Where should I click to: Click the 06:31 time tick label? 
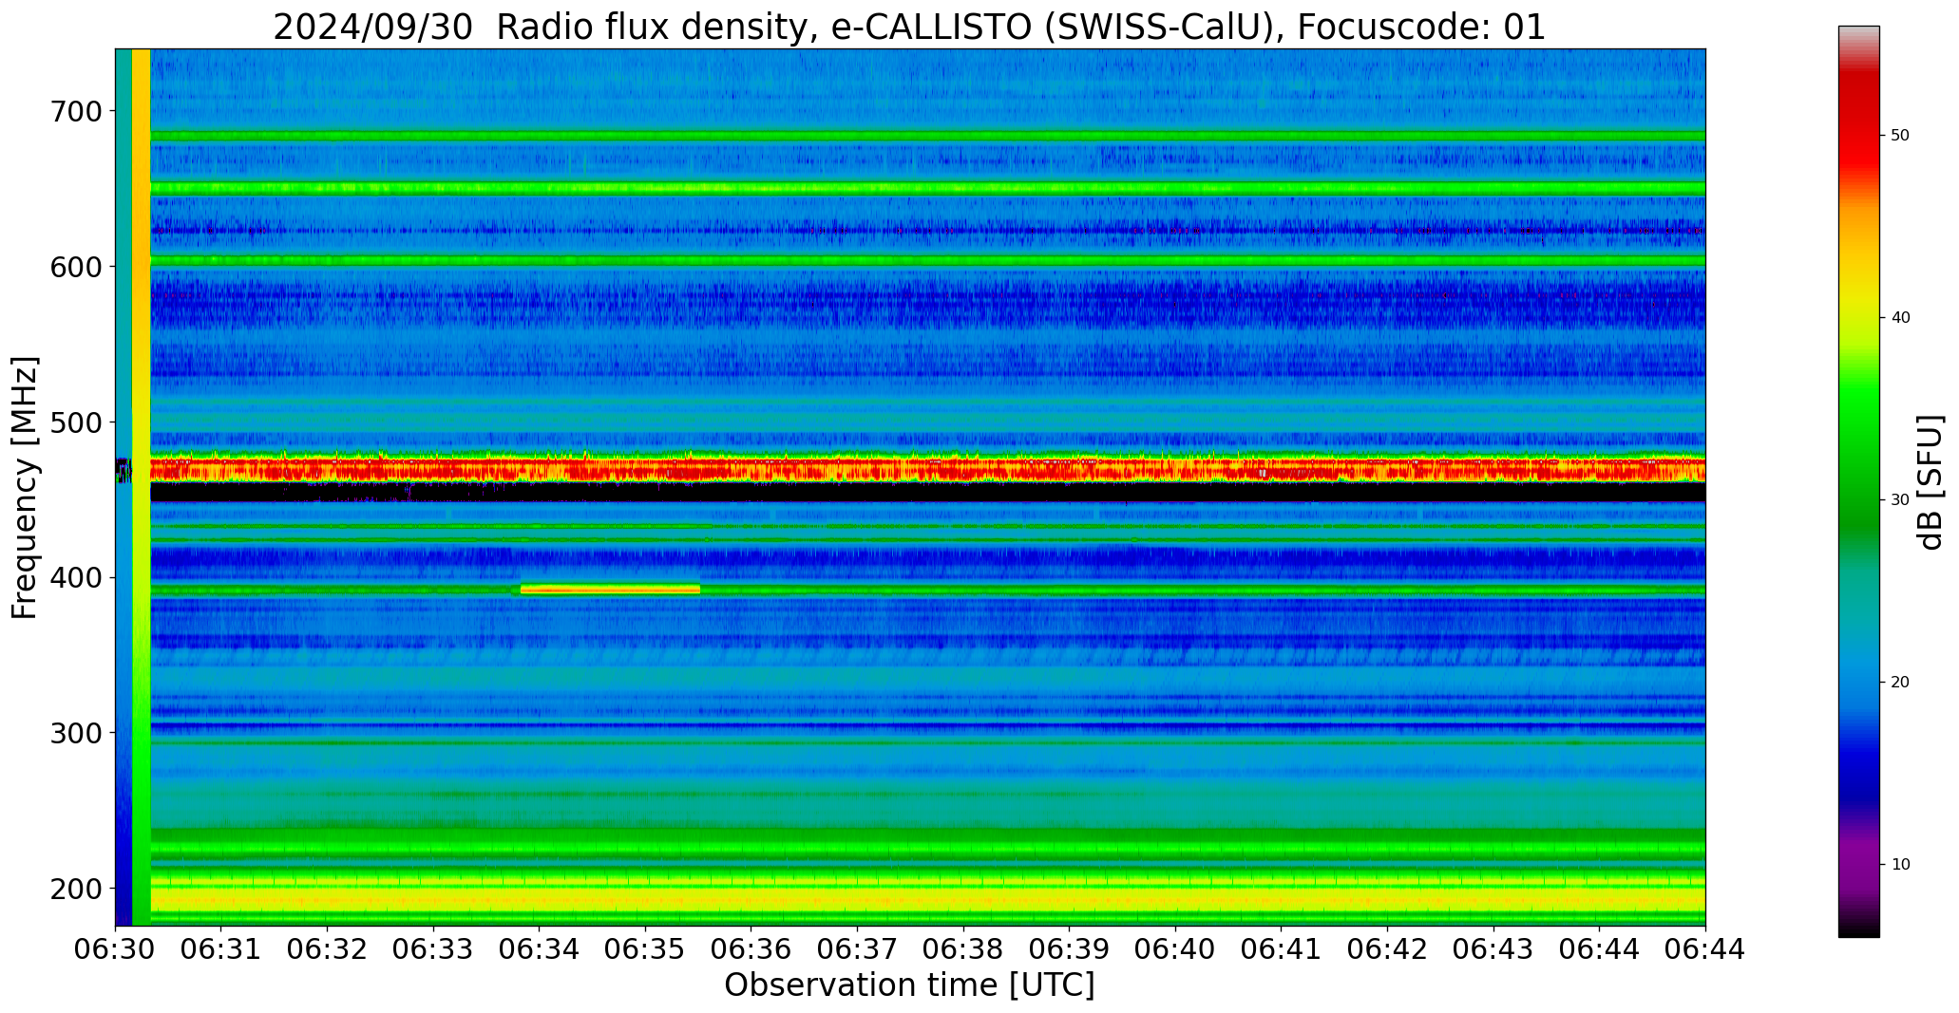click(x=221, y=949)
